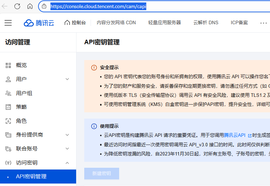
Task: Click the browser home icon
Action: [x=30, y=6]
